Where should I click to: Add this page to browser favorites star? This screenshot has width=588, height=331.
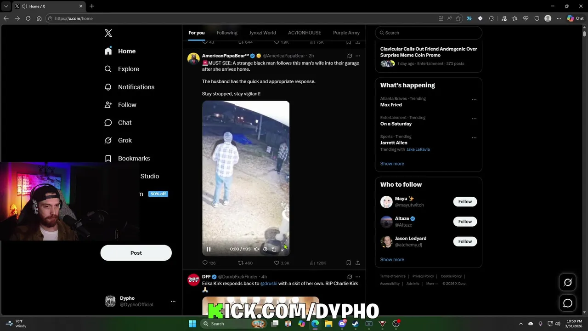point(458,18)
